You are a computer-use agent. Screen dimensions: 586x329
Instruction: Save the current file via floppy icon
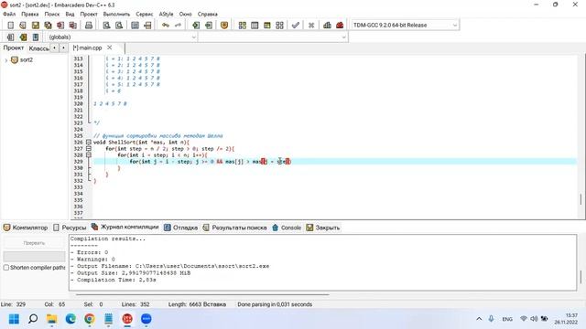36,25
